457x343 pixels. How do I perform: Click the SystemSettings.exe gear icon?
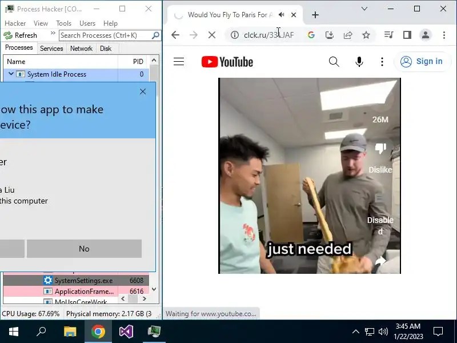48,280
